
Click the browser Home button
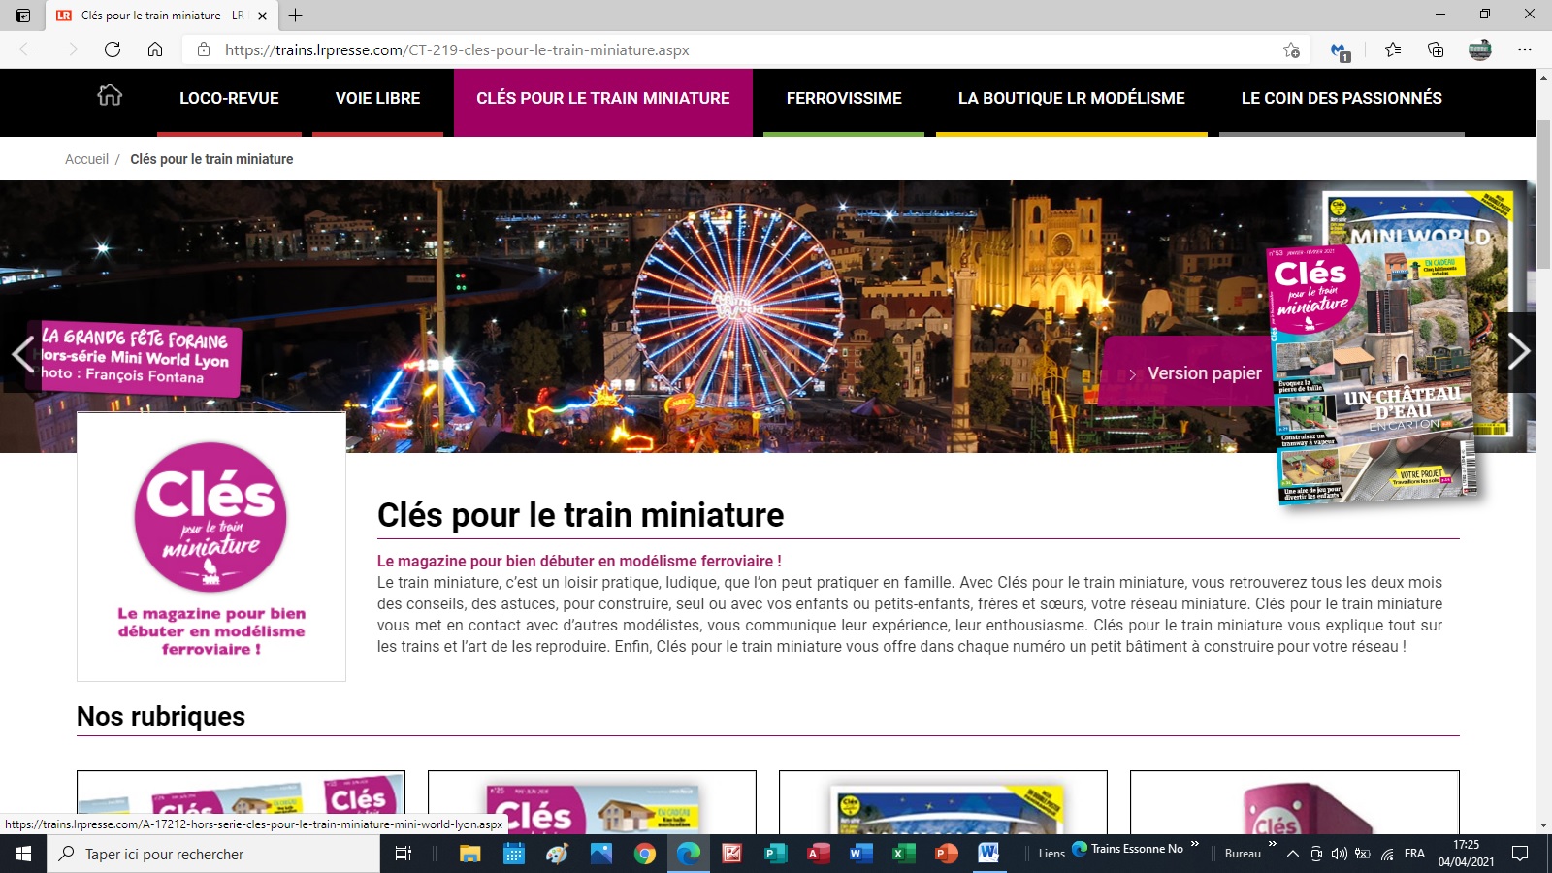(155, 49)
